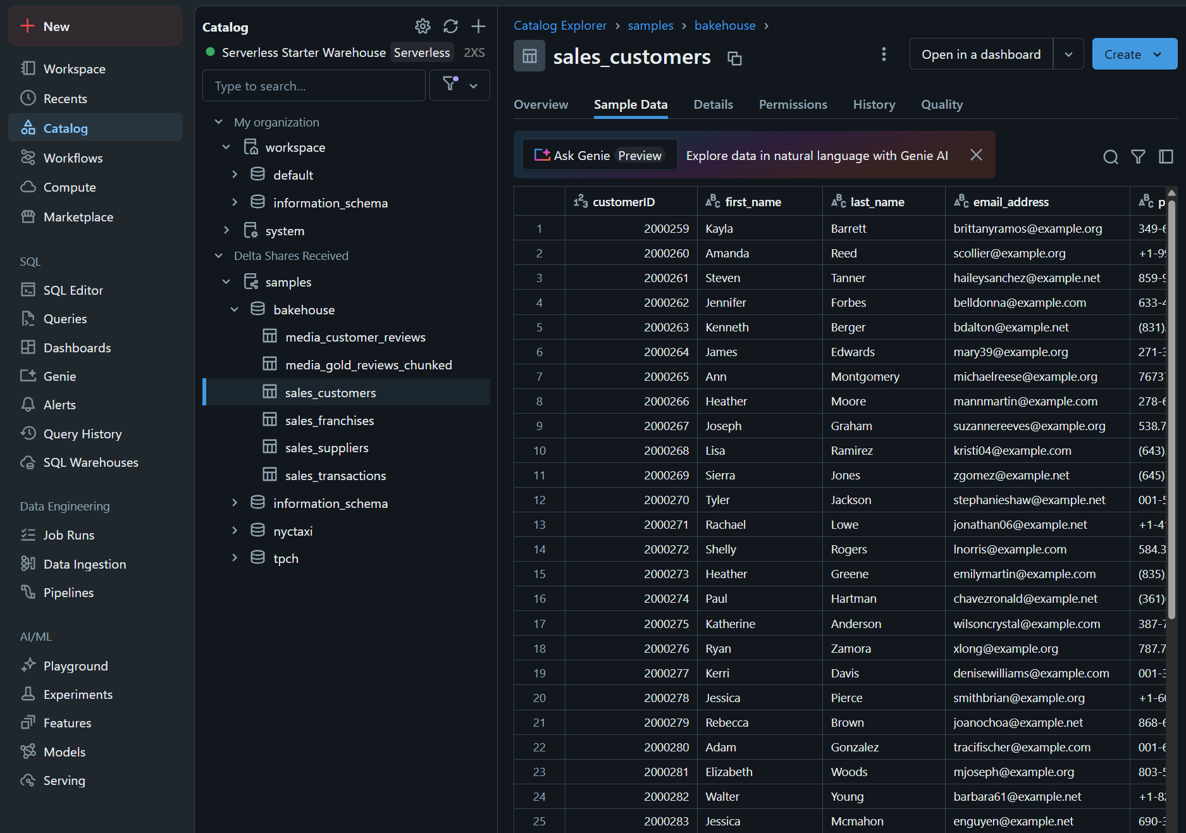Screen dimensions: 1186x833
Task: Open Alerts
Action: (x=95, y=405)
